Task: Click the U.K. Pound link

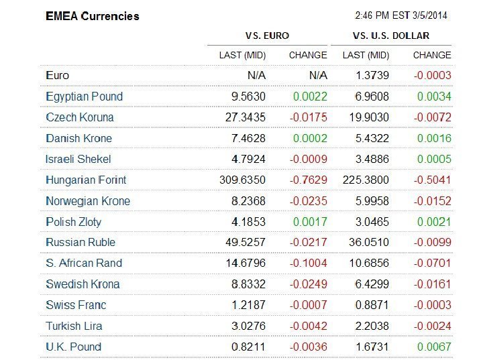Action: click(74, 347)
